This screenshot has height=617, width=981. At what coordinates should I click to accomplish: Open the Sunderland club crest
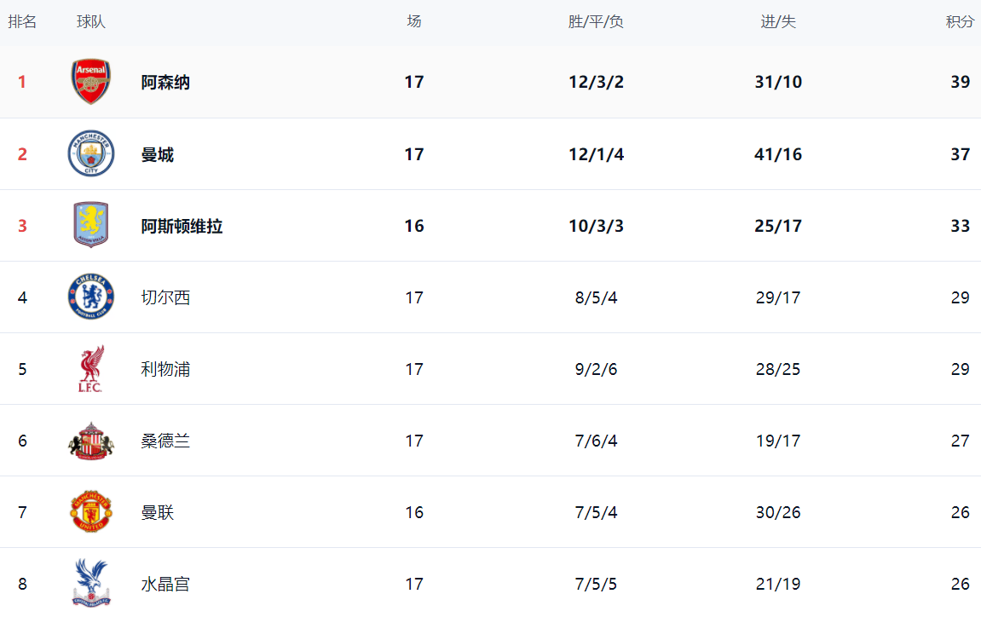[x=90, y=441]
